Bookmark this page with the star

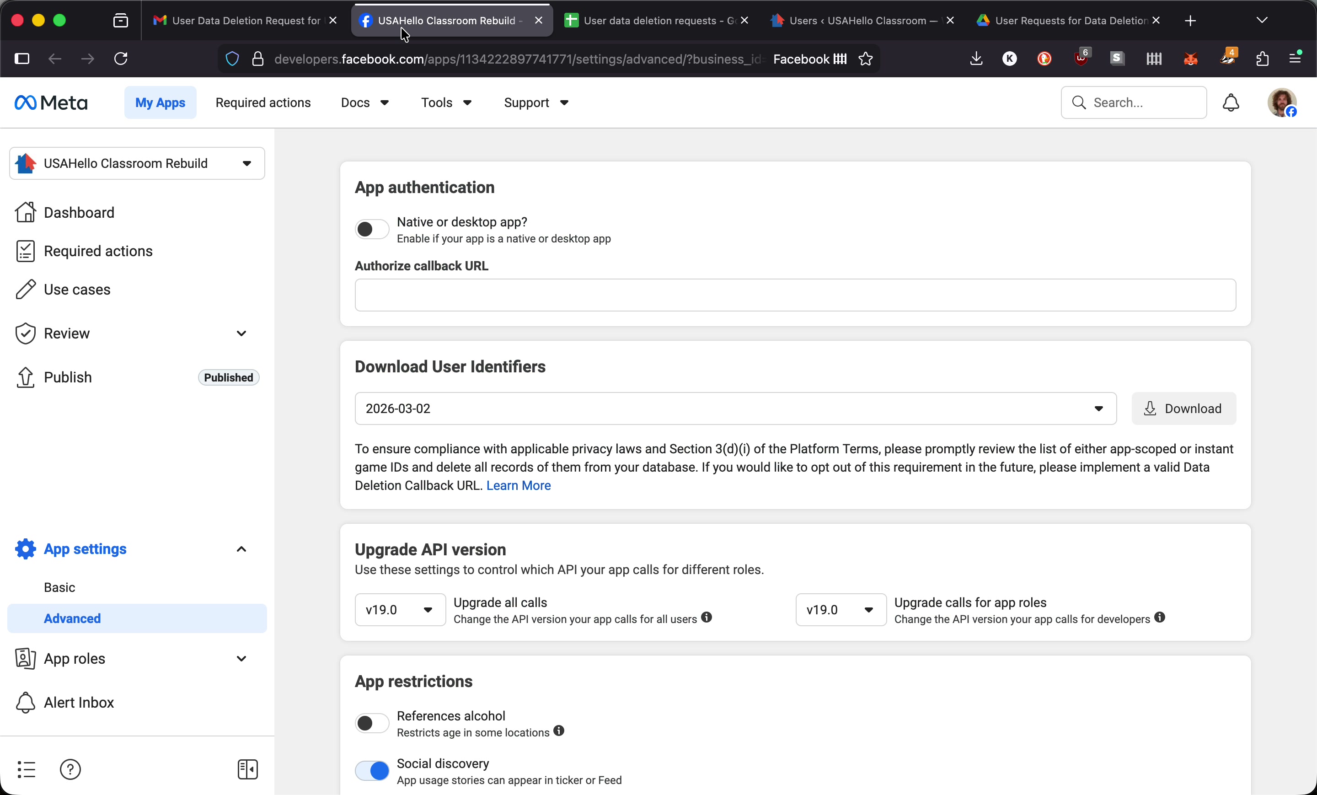coord(865,58)
